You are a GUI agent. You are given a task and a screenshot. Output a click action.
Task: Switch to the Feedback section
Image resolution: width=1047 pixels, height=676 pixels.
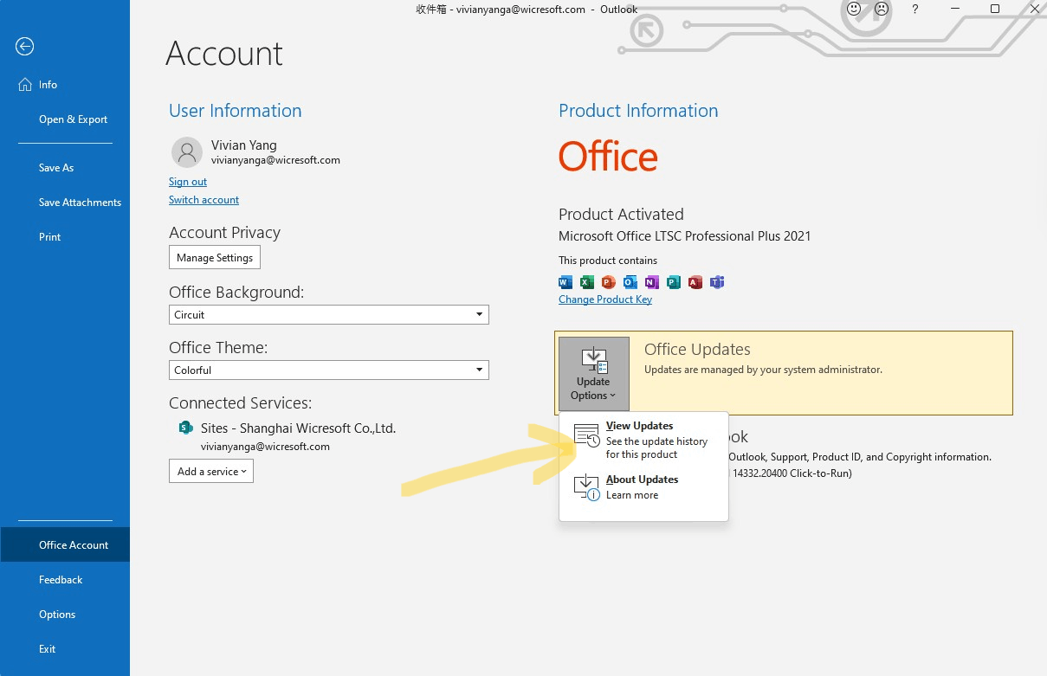tap(61, 579)
